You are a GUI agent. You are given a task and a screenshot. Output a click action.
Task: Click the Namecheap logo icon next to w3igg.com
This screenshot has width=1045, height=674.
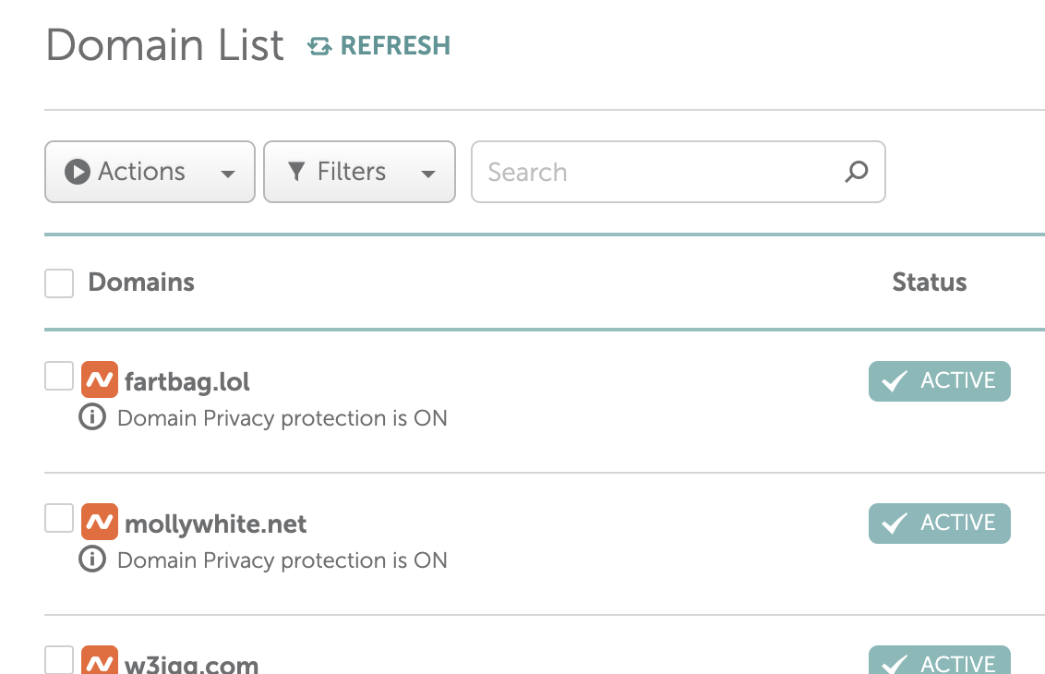100,661
